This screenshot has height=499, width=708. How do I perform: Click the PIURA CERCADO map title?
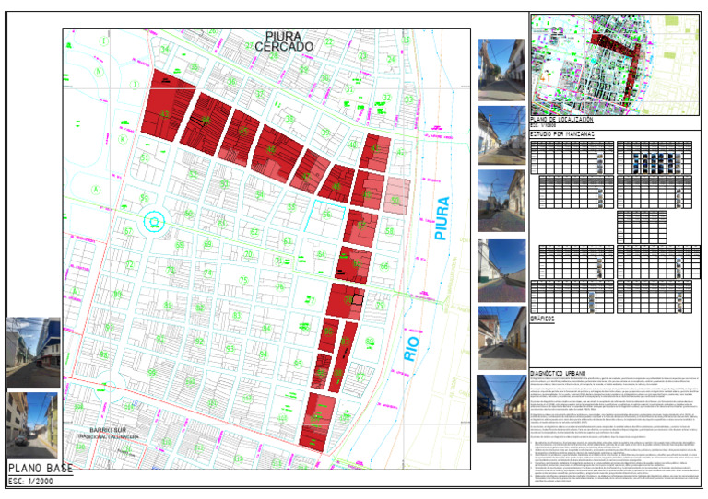284,41
